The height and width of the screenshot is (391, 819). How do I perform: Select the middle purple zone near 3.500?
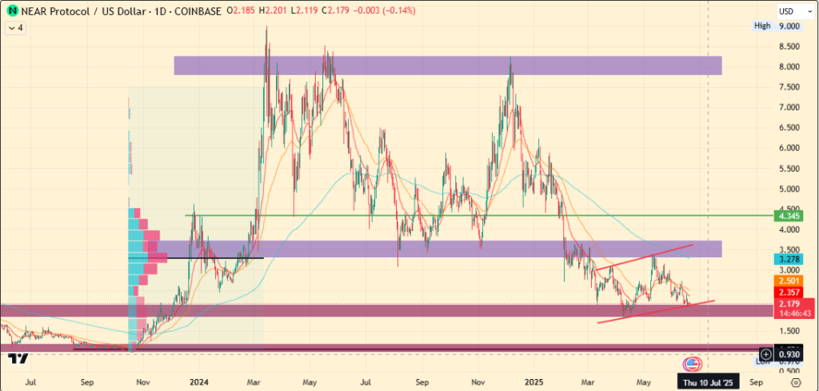tap(439, 249)
